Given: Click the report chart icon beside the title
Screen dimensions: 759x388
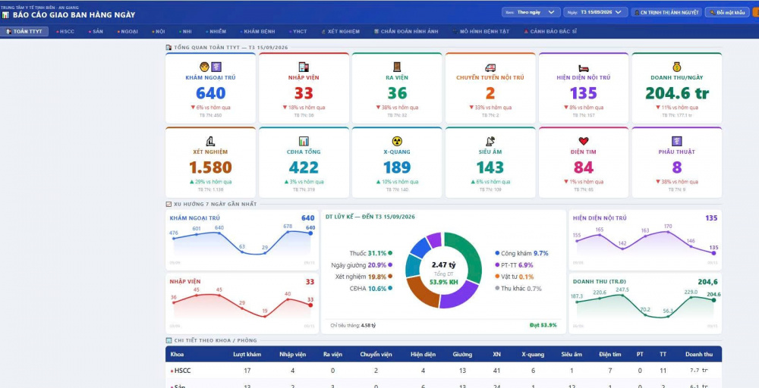Looking at the screenshot, I should [5, 15].
